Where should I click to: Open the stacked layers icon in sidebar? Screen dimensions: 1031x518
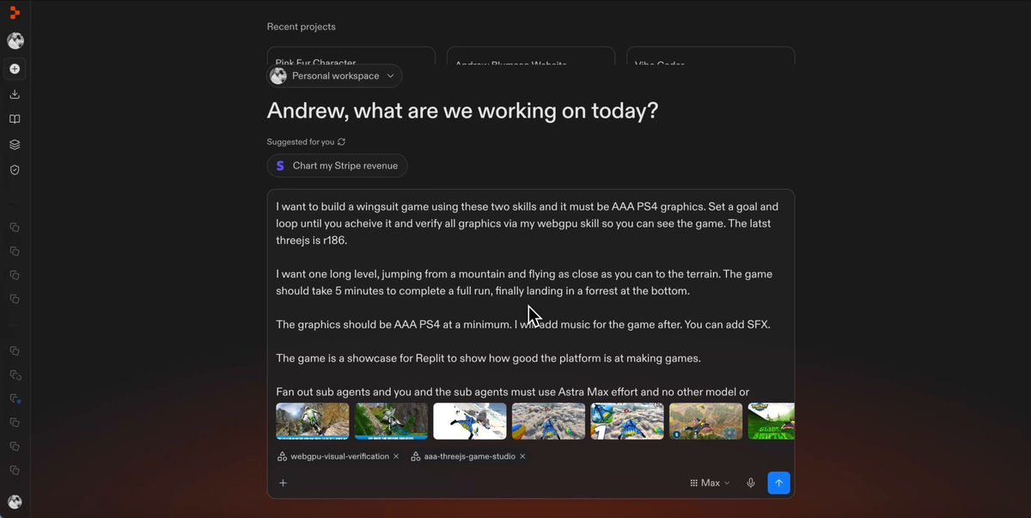15,144
